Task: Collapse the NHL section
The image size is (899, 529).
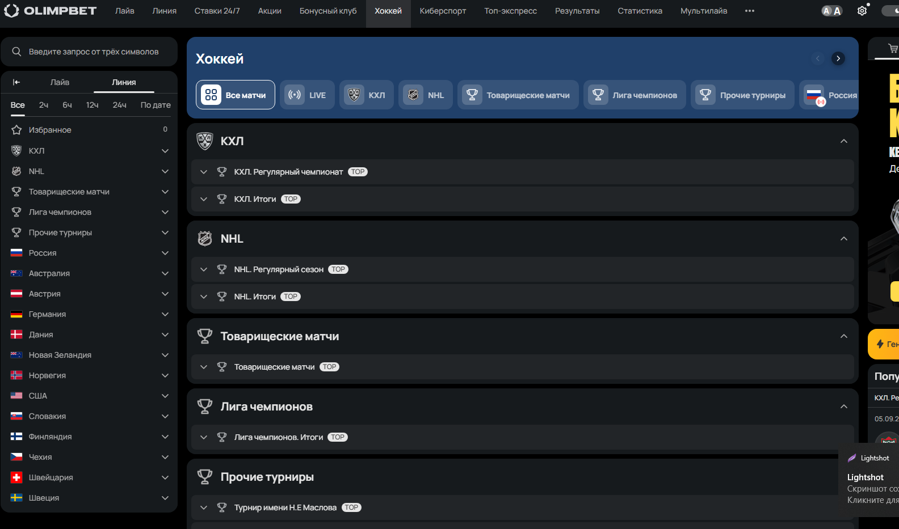Action: 844,239
